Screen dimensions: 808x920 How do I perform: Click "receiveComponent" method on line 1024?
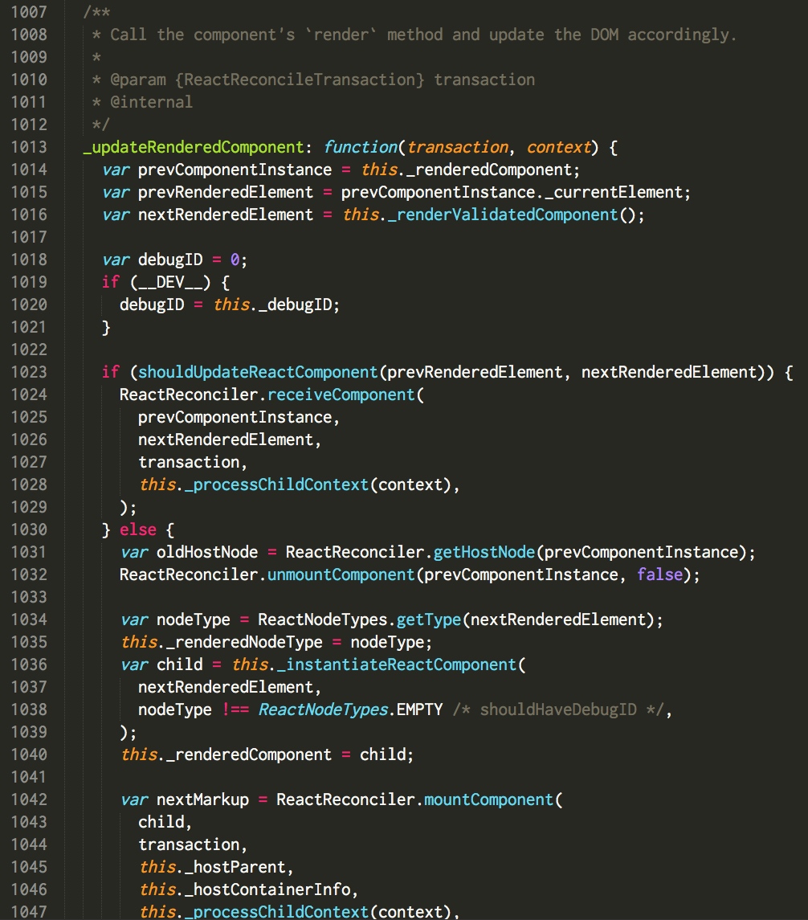pos(341,395)
